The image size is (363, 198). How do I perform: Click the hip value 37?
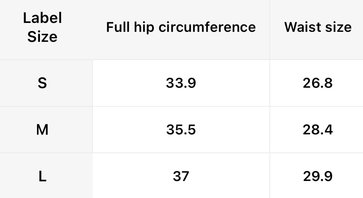[181, 177]
